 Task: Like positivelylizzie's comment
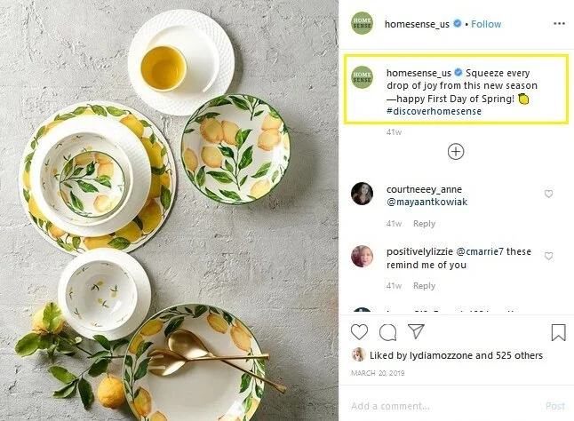[548, 256]
